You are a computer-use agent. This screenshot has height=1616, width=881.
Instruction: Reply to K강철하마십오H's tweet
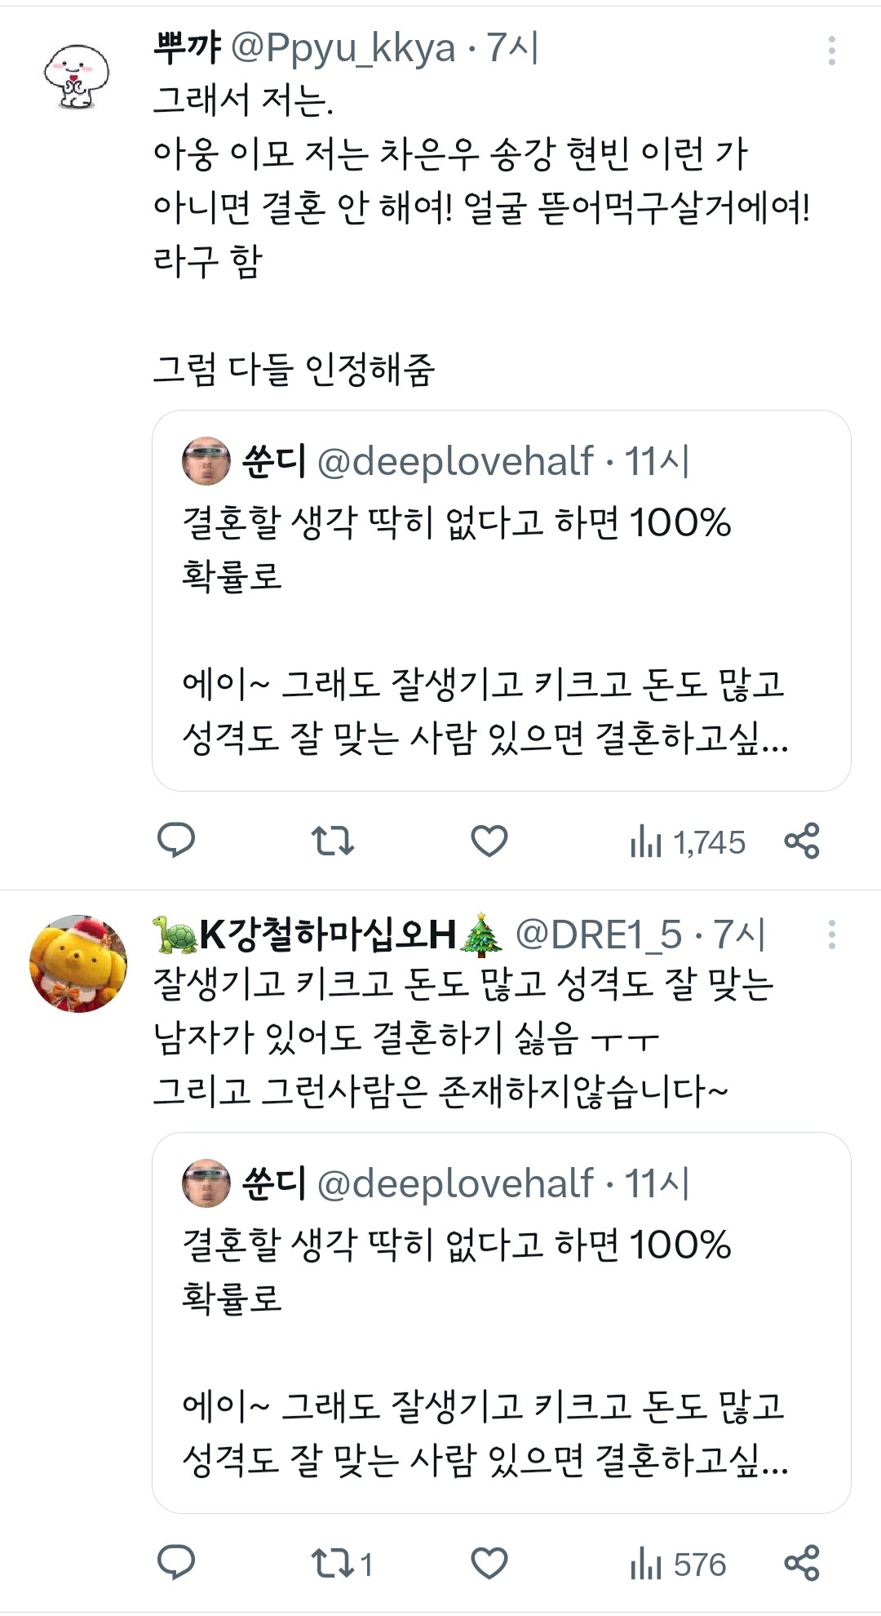point(175,1563)
